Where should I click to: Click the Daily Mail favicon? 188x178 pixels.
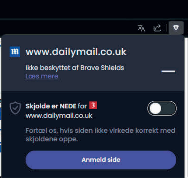coord(15,52)
